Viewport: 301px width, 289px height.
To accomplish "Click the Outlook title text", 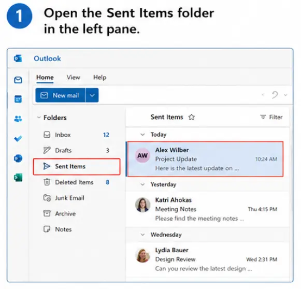I will [x=47, y=59].
